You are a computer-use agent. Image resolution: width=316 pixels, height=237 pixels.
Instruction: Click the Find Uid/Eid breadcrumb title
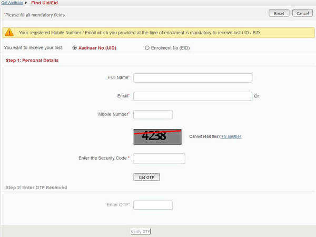tap(43, 3)
